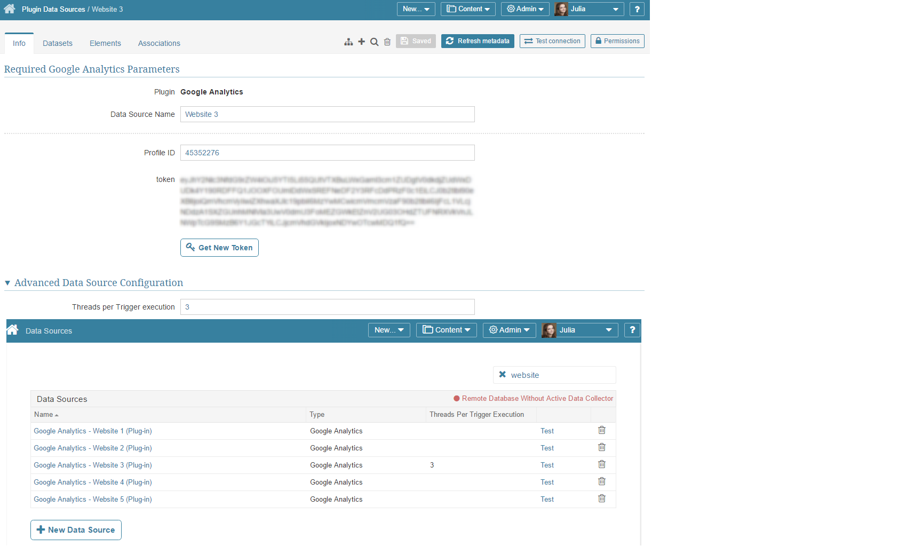The width and height of the screenshot is (906, 546).
Task: Click the Remote Database Without Active Data Collector legend
Action: 534,399
